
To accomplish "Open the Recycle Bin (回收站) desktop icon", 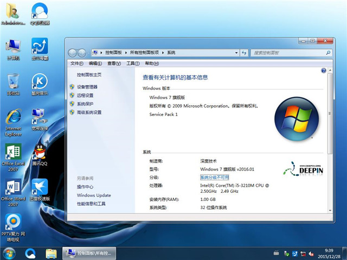I will [13, 84].
